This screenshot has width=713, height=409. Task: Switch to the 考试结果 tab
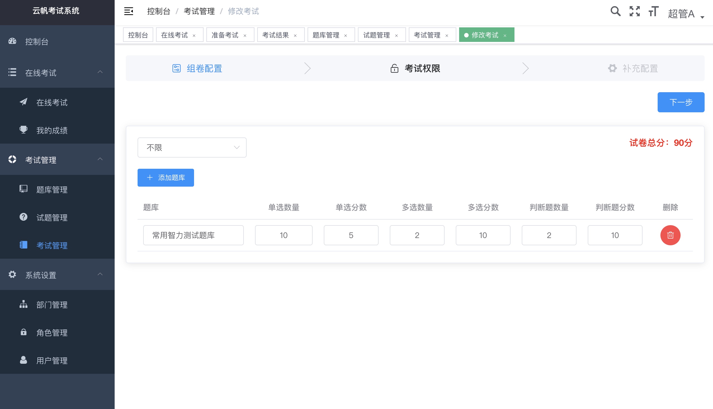(275, 35)
